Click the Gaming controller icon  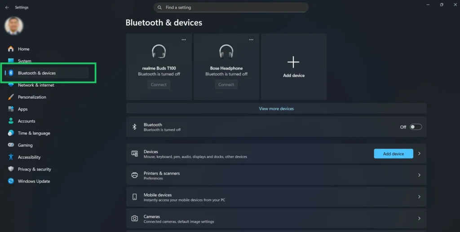pos(11,145)
